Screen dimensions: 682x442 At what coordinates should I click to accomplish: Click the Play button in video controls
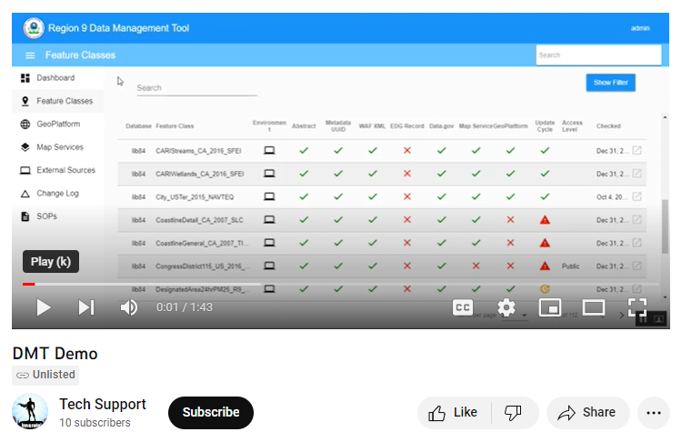(x=43, y=307)
